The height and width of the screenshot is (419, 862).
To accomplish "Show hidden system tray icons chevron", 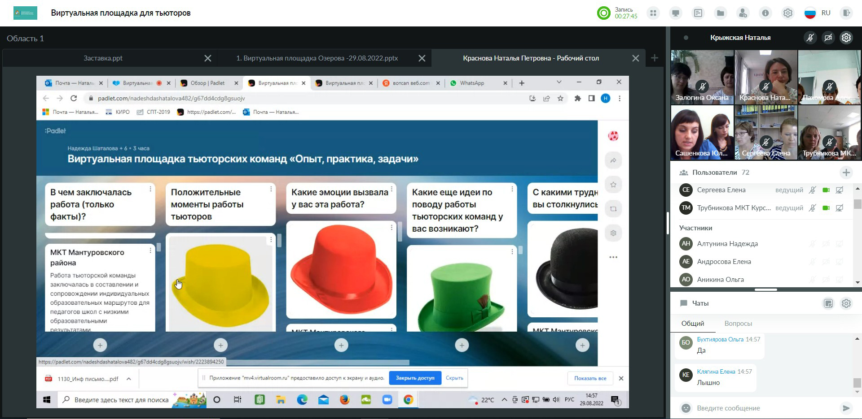I will [x=504, y=400].
